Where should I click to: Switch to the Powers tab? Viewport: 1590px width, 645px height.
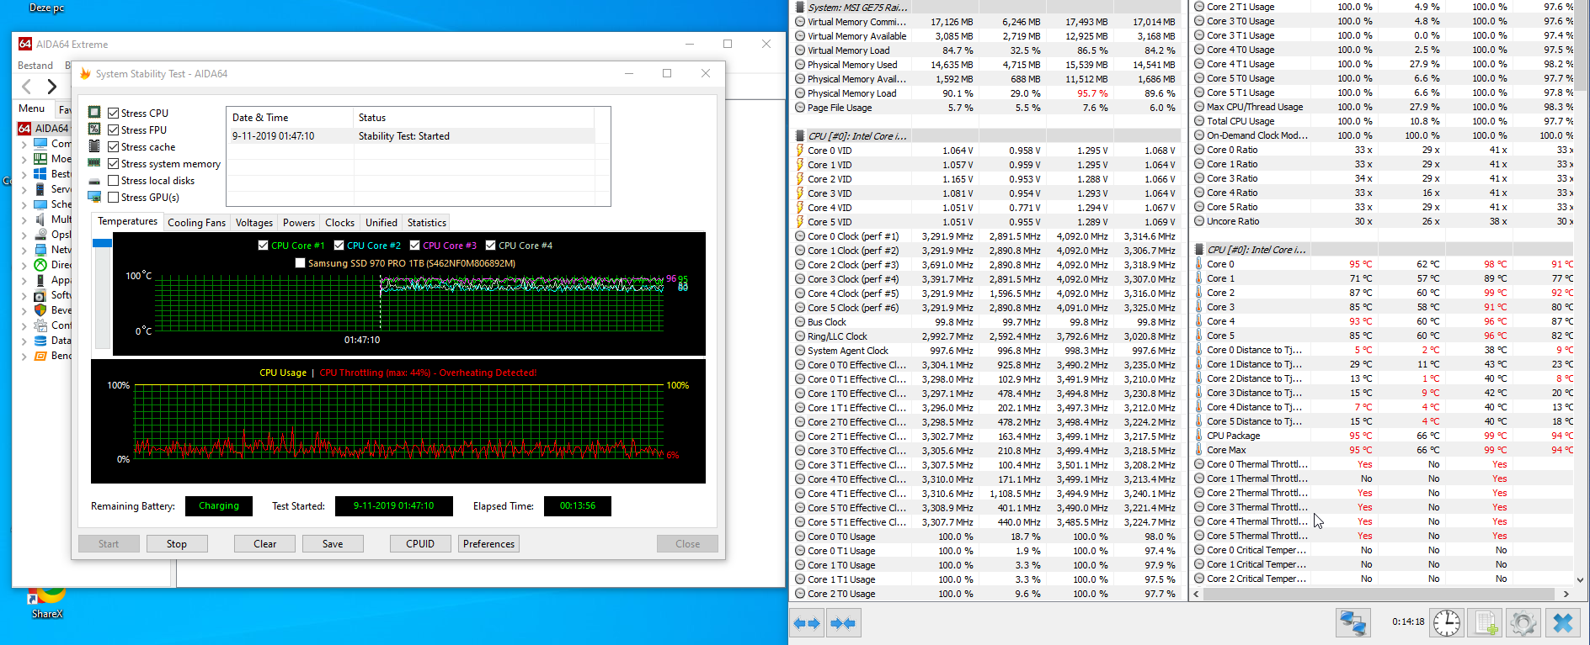click(x=298, y=223)
